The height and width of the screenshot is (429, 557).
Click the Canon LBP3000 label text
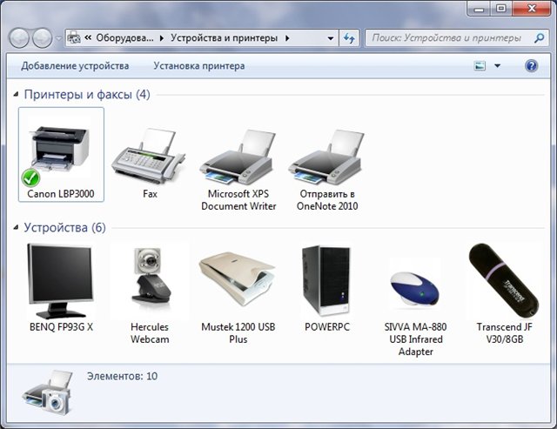pyautogui.click(x=61, y=194)
